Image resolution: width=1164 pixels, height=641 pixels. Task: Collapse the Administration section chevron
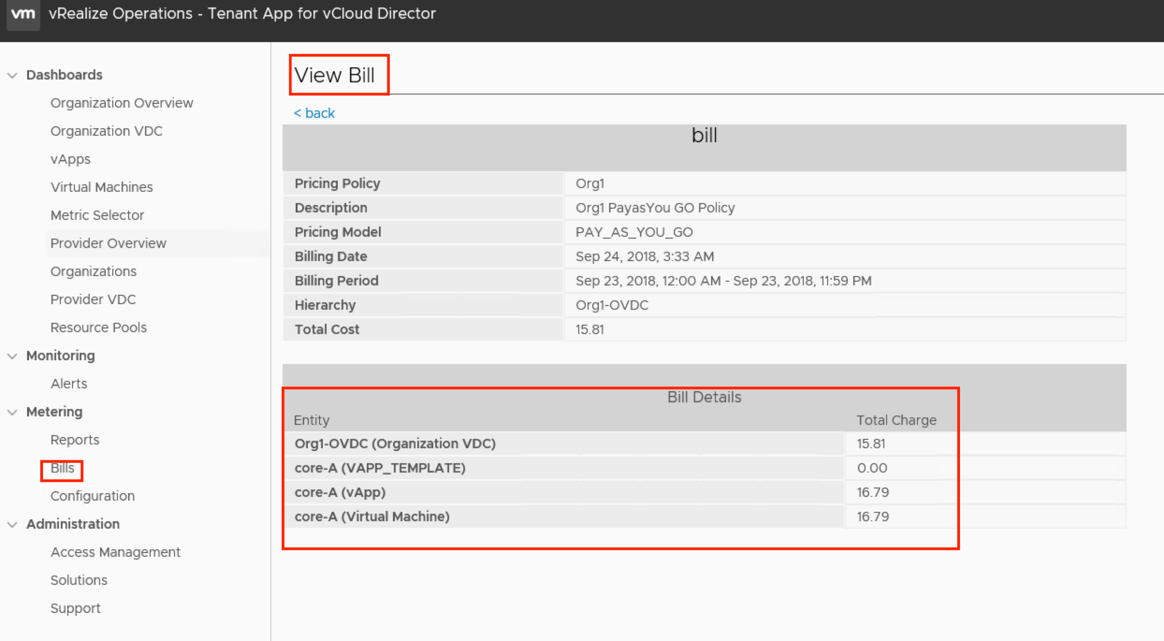(13, 524)
